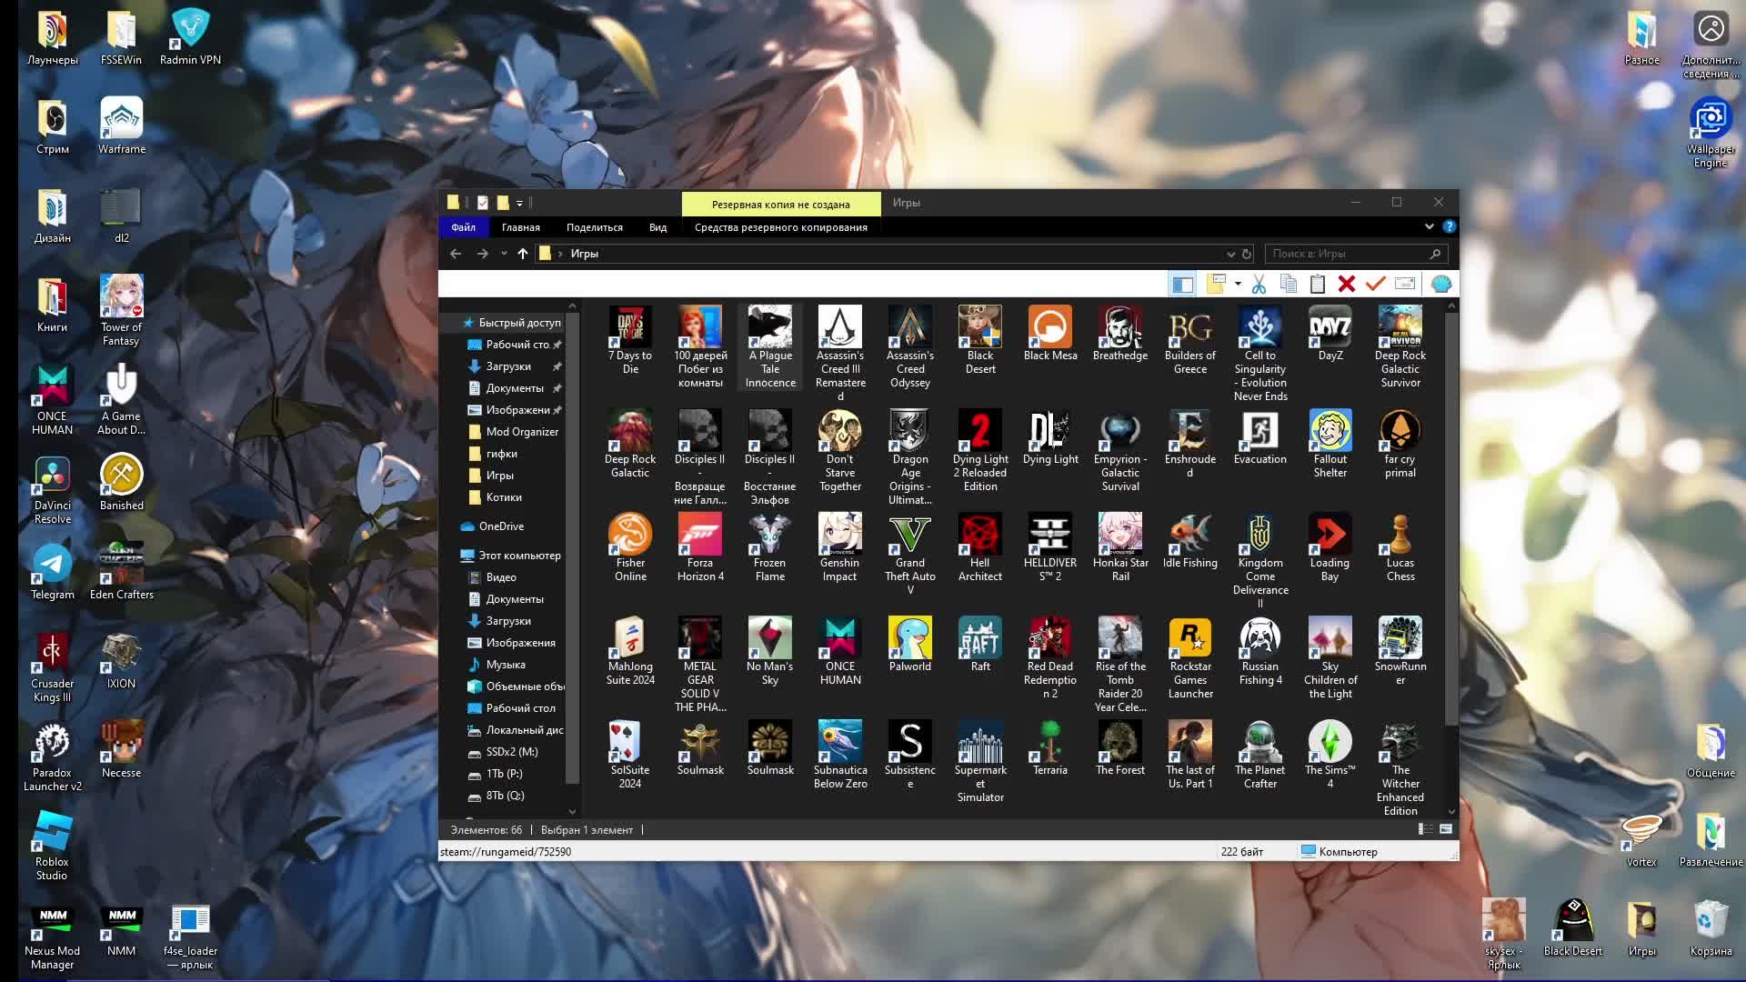
Task: Select Загрузки under Быстрый доступ
Action: click(x=508, y=366)
